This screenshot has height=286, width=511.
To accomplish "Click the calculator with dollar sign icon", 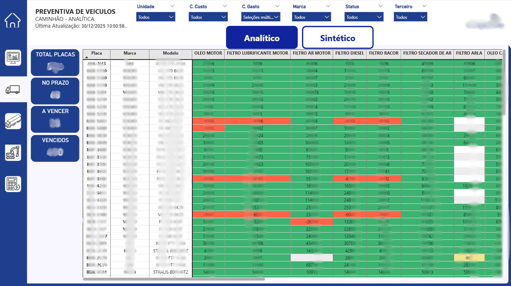I will [x=13, y=184].
